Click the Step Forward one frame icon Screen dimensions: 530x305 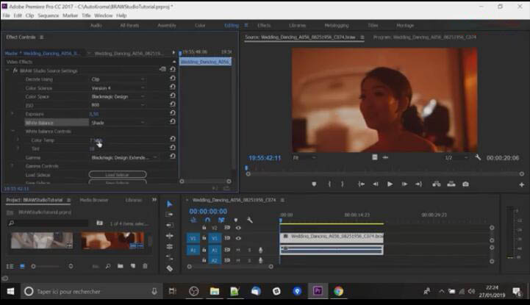click(404, 184)
